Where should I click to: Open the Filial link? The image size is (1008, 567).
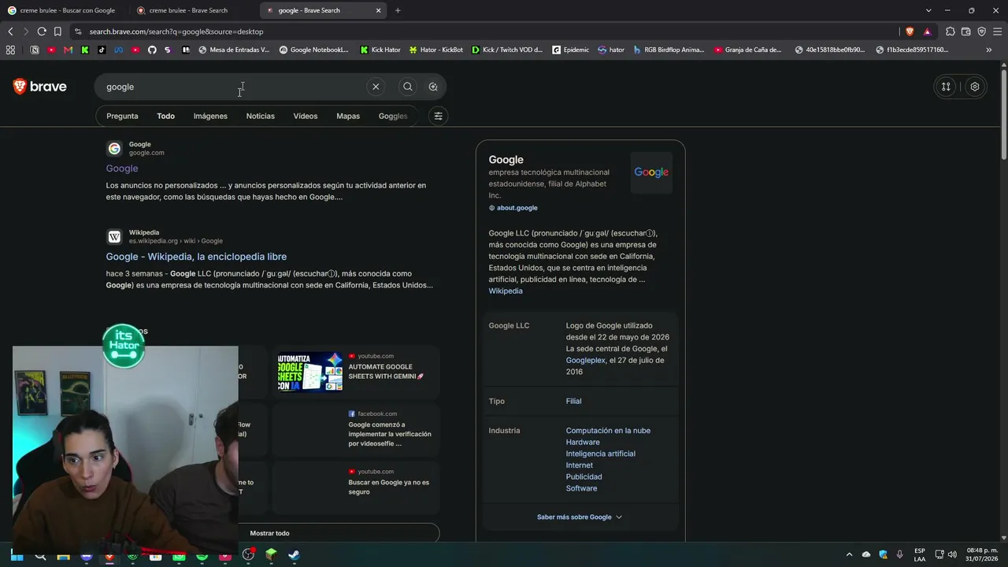(x=574, y=402)
